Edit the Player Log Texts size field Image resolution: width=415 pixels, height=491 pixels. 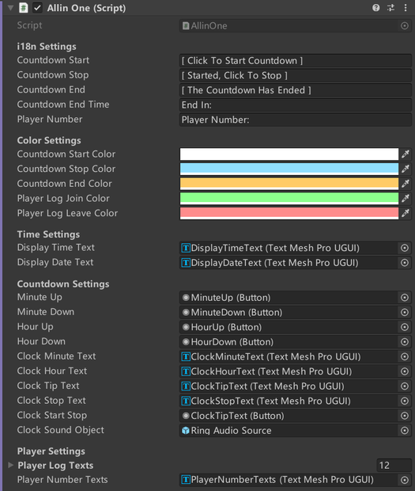tap(394, 466)
